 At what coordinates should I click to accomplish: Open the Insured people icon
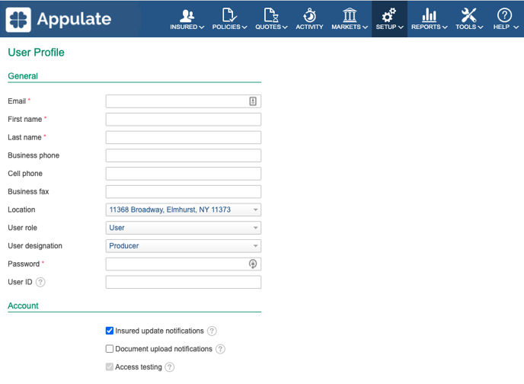click(187, 15)
